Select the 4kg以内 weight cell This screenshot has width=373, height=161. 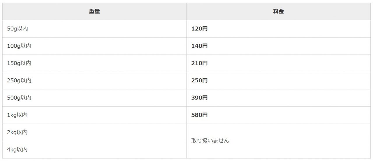[x=17, y=149]
